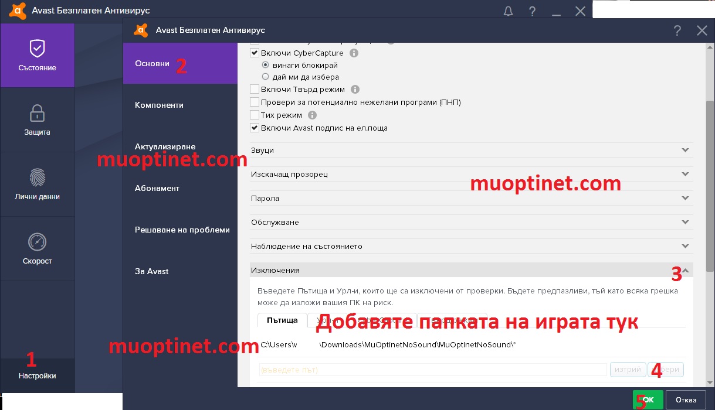Close the Avast settings dialog
715x410 pixels.
[702, 30]
